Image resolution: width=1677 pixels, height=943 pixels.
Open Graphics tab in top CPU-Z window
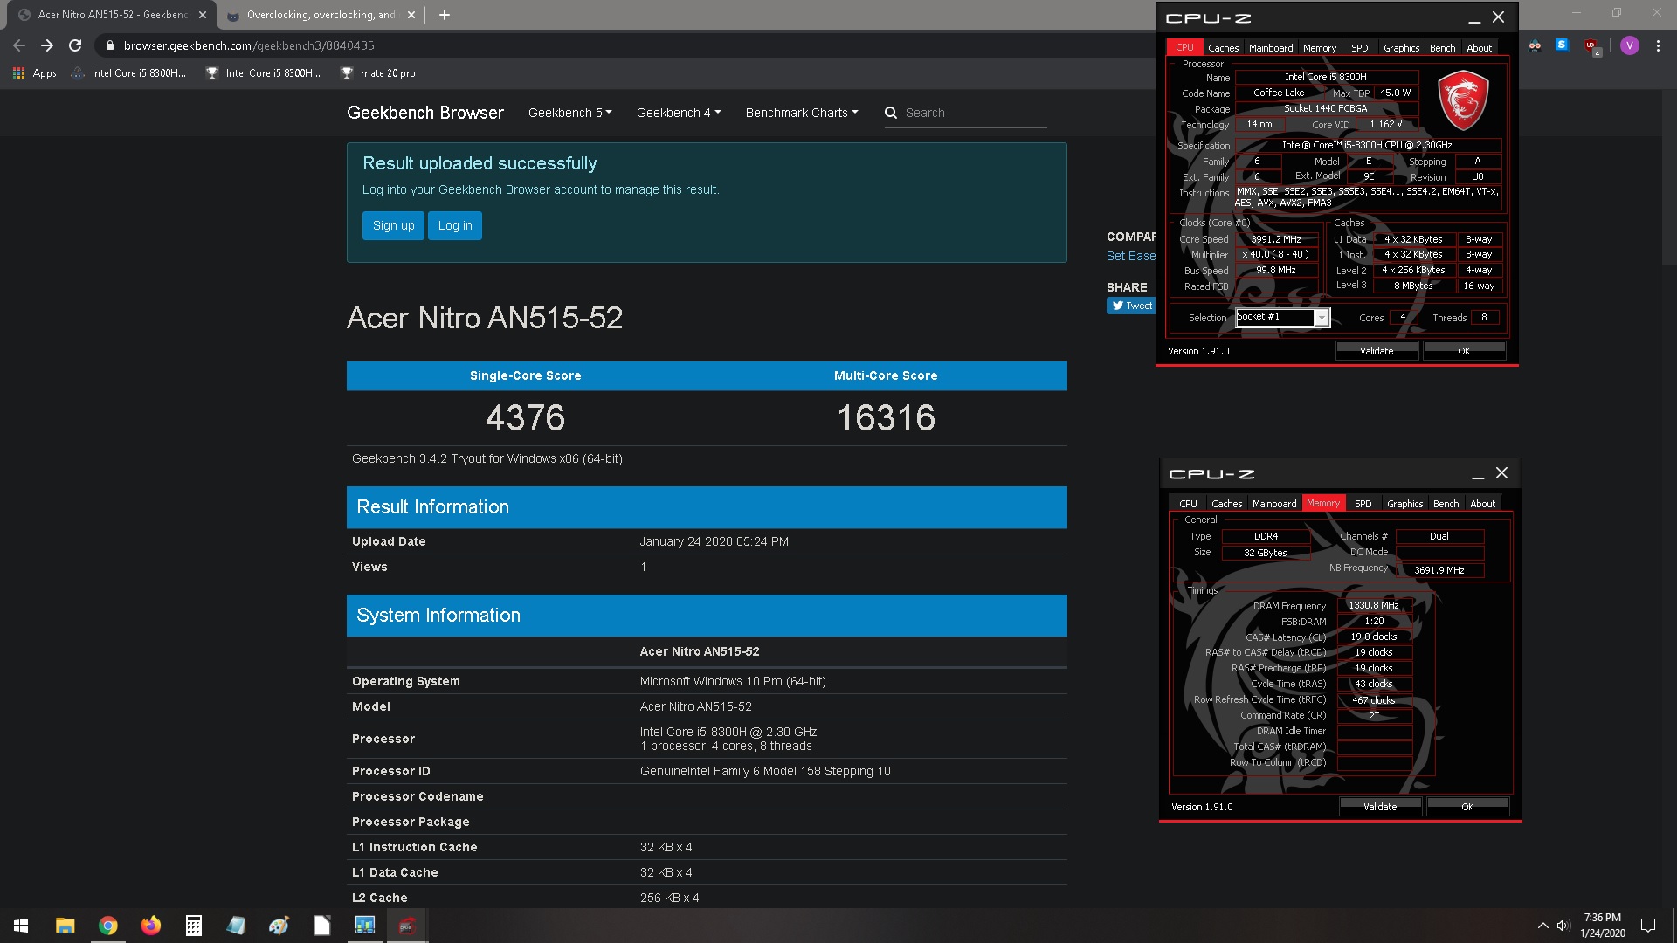[1401, 48]
